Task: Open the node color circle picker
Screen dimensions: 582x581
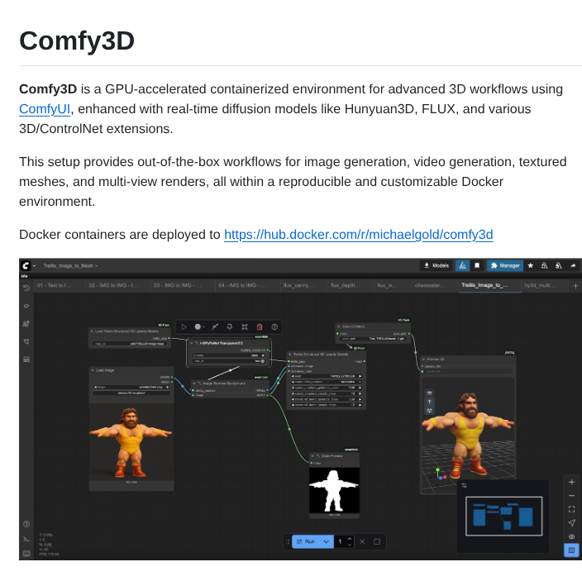Action: 199,326
